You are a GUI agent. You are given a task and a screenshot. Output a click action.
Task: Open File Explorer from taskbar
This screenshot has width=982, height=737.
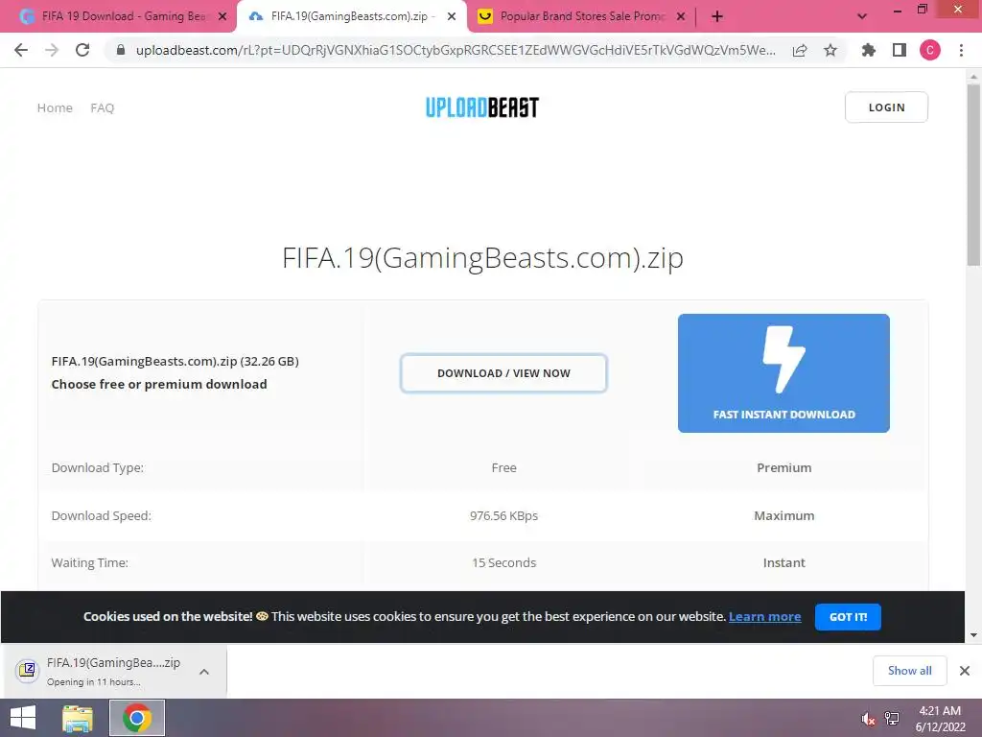78,718
